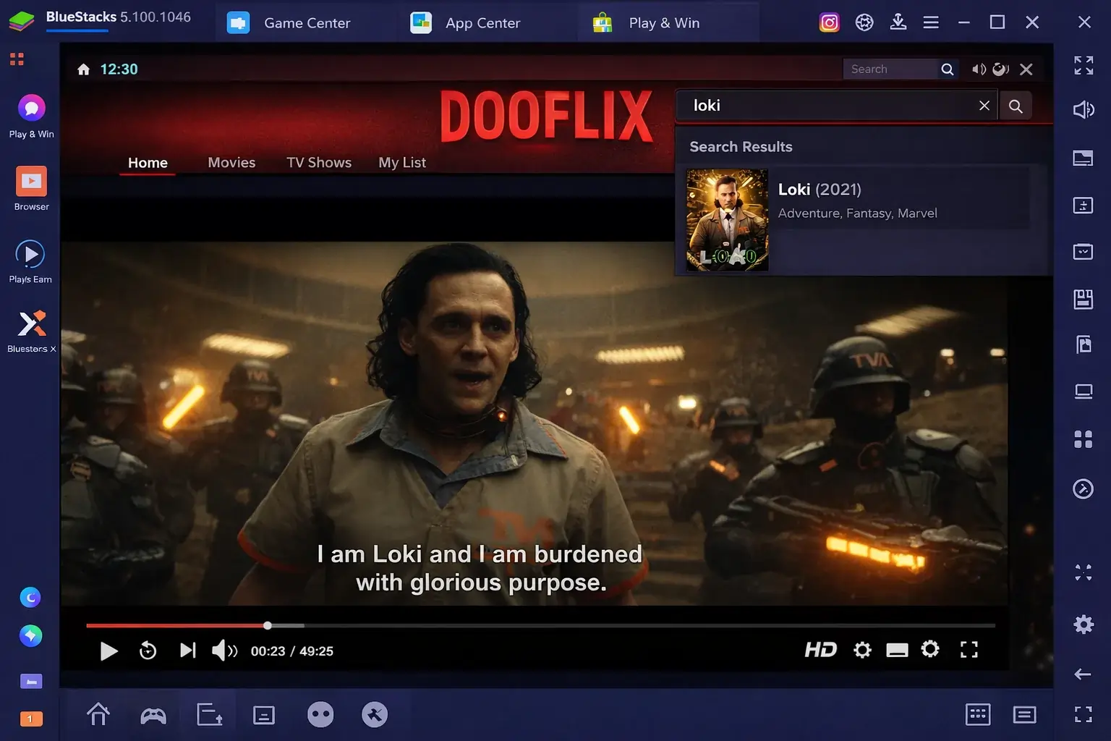The image size is (1111, 741).
Task: Click the home icon beside 12:30
Action: pyautogui.click(x=84, y=69)
